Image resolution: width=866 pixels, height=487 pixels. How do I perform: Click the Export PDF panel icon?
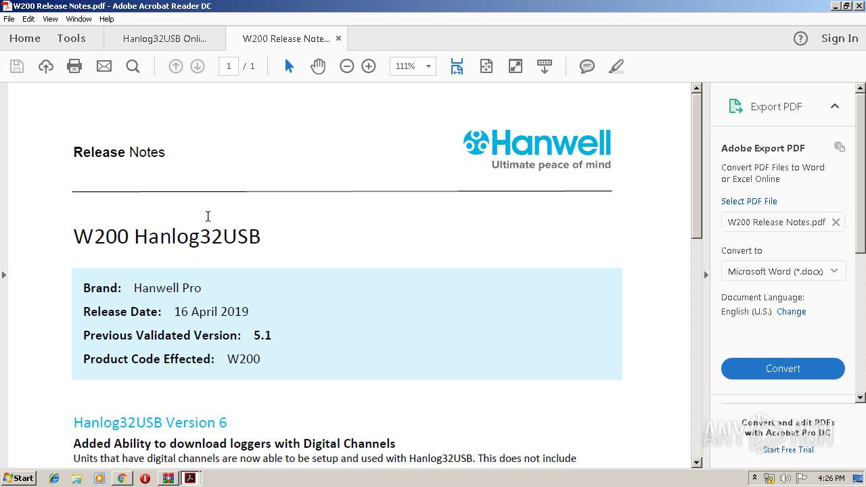(735, 106)
